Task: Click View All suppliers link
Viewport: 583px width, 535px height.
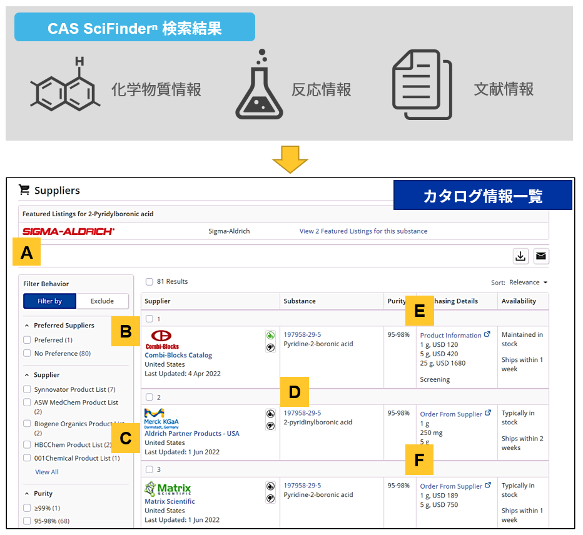Action: click(x=47, y=472)
